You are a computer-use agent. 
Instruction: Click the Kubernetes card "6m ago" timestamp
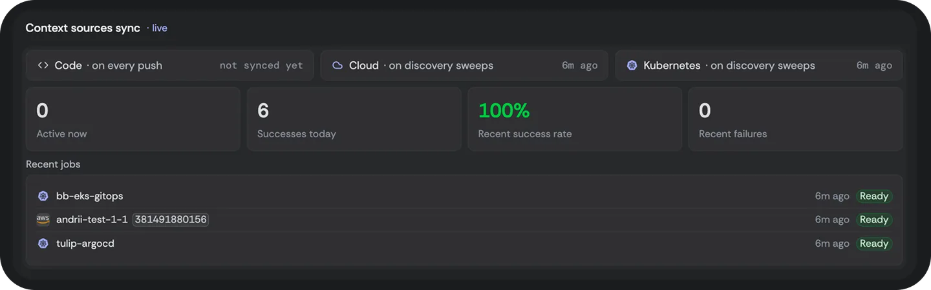(x=874, y=65)
